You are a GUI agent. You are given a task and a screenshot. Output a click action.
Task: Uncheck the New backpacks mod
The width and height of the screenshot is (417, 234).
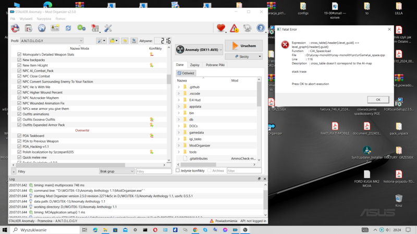pyautogui.click(x=19, y=60)
